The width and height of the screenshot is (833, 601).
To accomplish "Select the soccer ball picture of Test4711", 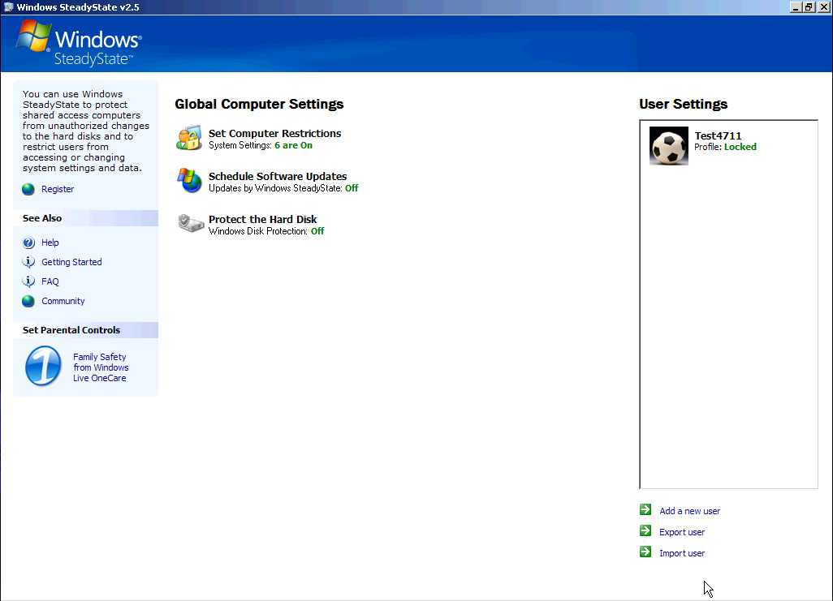I will 669,146.
